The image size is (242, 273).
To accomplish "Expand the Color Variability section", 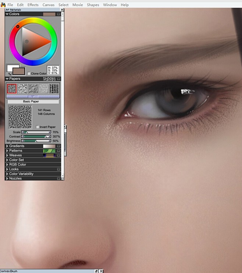I will (7, 174).
